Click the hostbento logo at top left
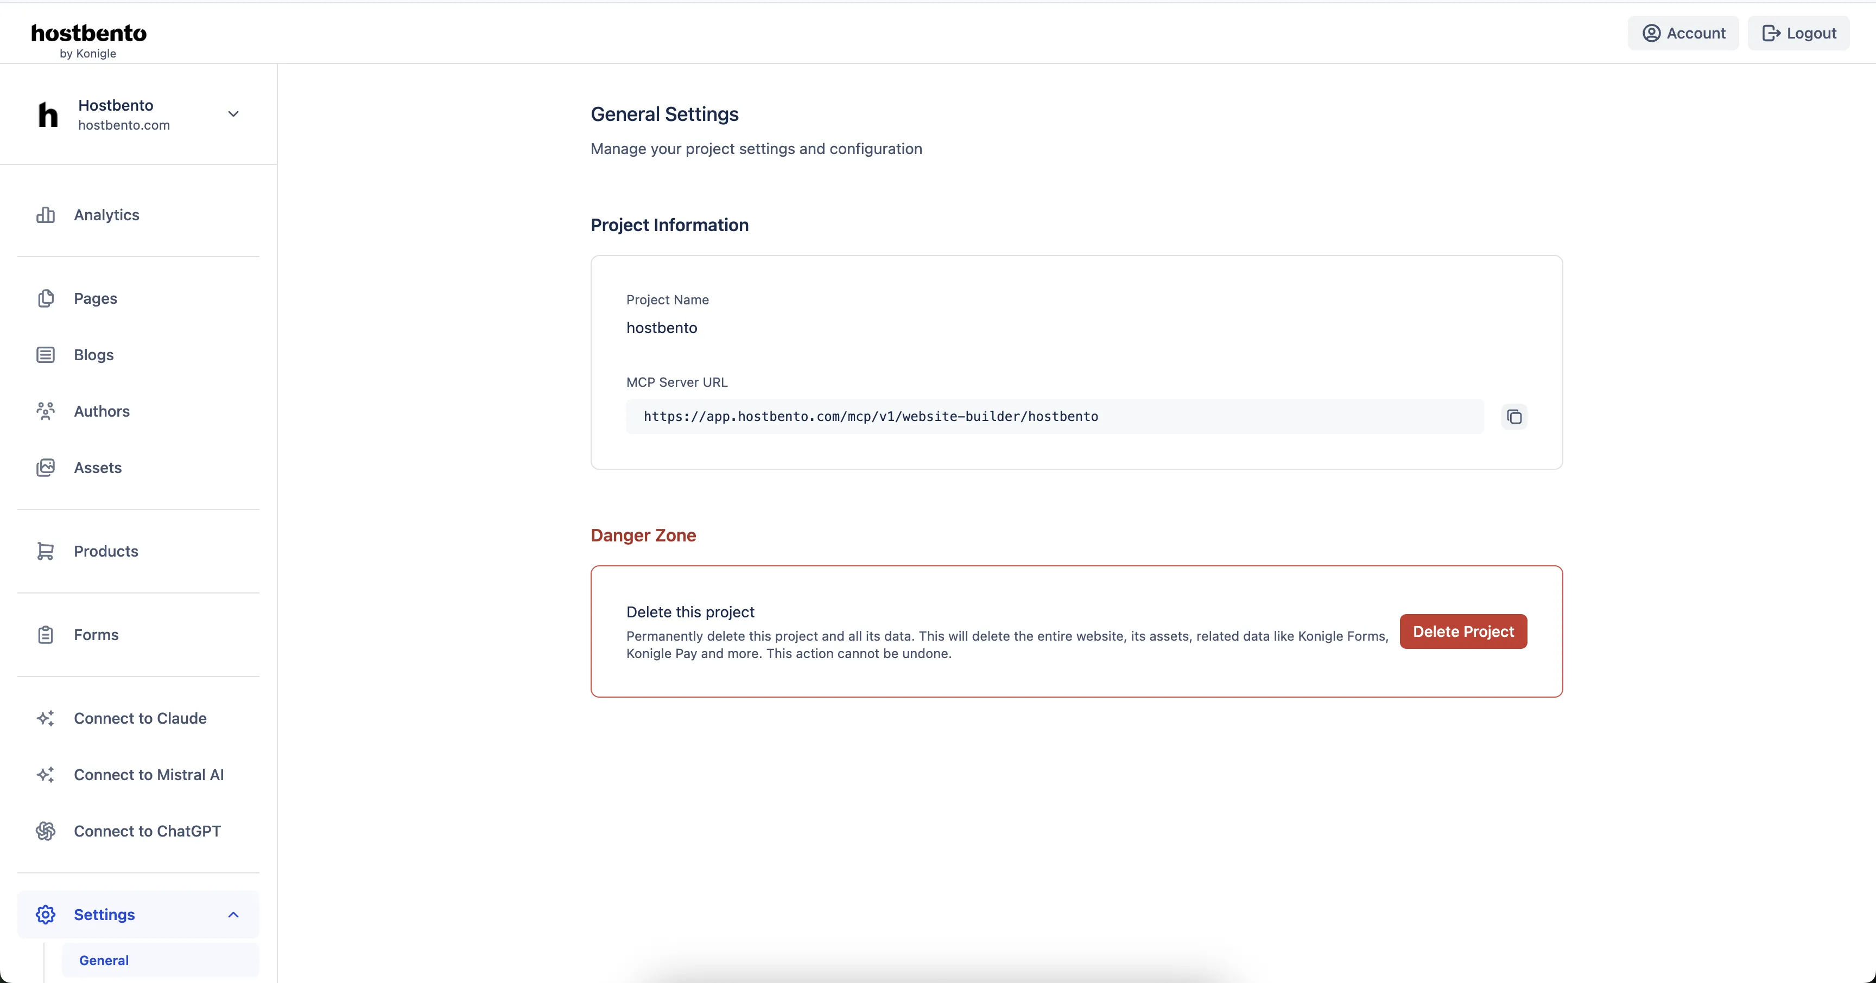1876x983 pixels. (88, 33)
